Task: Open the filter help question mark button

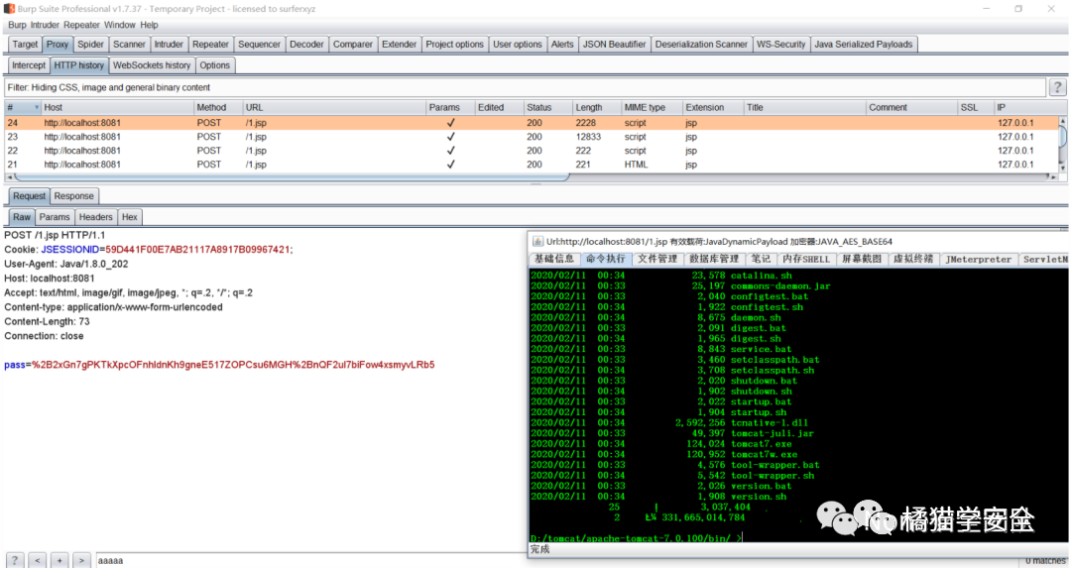Action: click(1057, 87)
